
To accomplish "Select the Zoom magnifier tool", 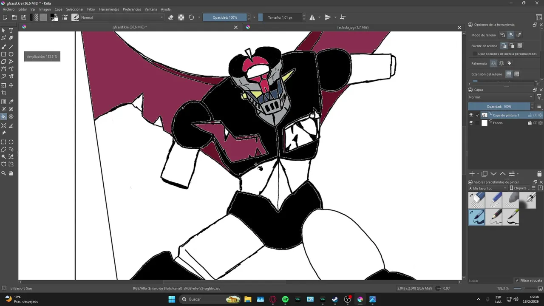I will pyautogui.click(x=4, y=173).
